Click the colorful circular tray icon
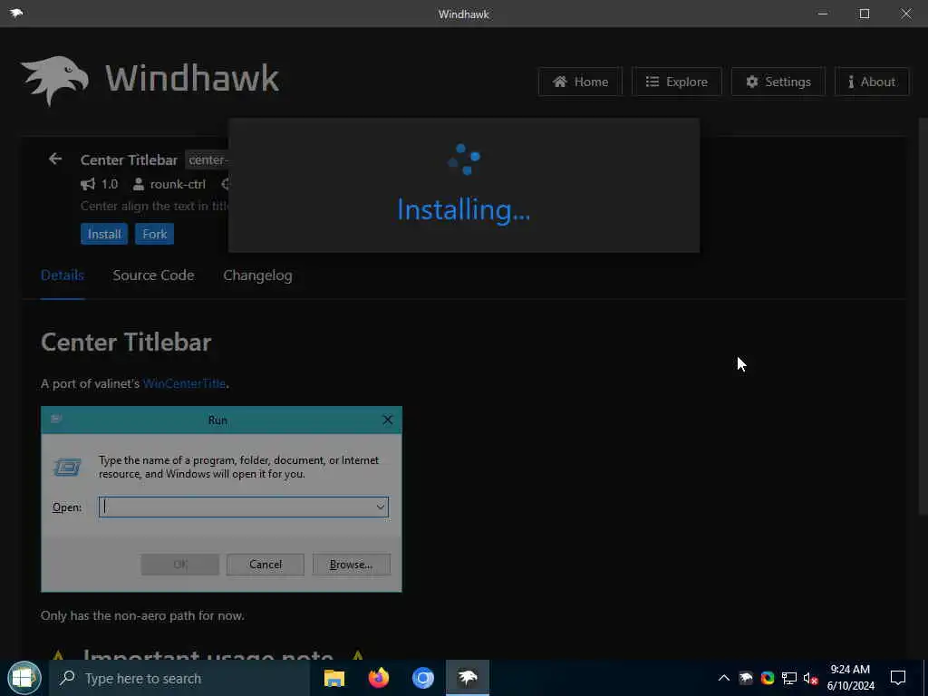This screenshot has height=696, width=928. 768,678
